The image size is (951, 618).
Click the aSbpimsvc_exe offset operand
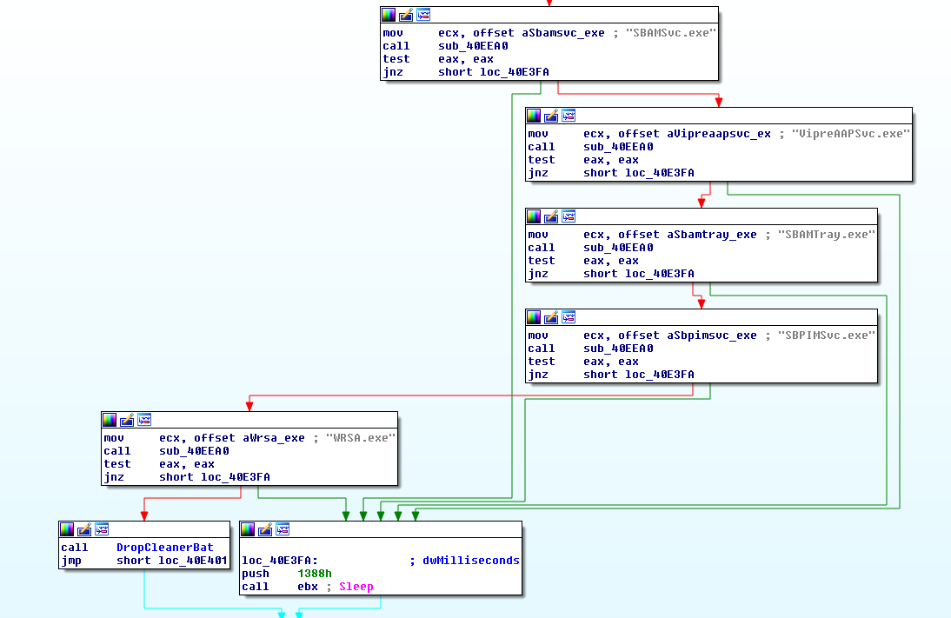pyautogui.click(x=711, y=335)
